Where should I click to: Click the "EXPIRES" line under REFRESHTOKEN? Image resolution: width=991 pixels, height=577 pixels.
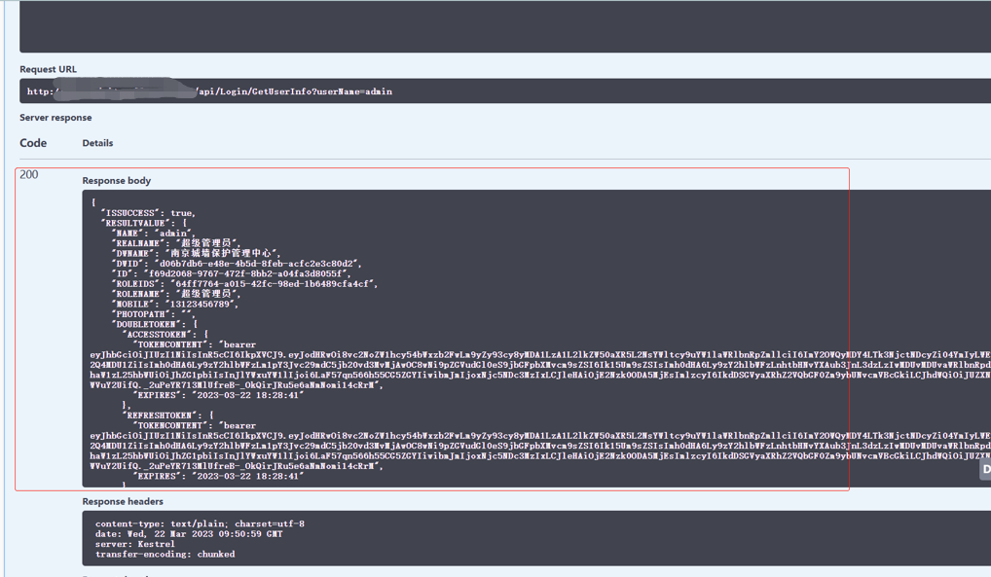click(218, 476)
